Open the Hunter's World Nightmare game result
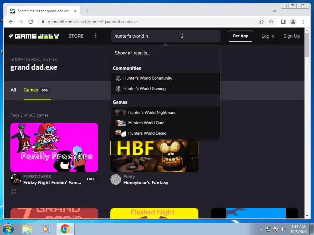314x235 pixels. [166, 112]
